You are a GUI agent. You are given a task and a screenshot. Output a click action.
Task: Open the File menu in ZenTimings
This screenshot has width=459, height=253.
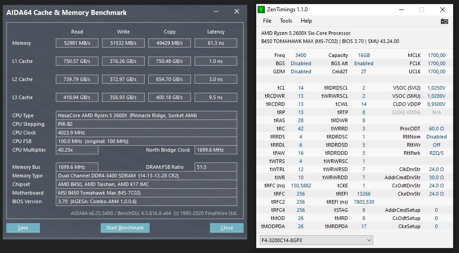[x=267, y=21]
